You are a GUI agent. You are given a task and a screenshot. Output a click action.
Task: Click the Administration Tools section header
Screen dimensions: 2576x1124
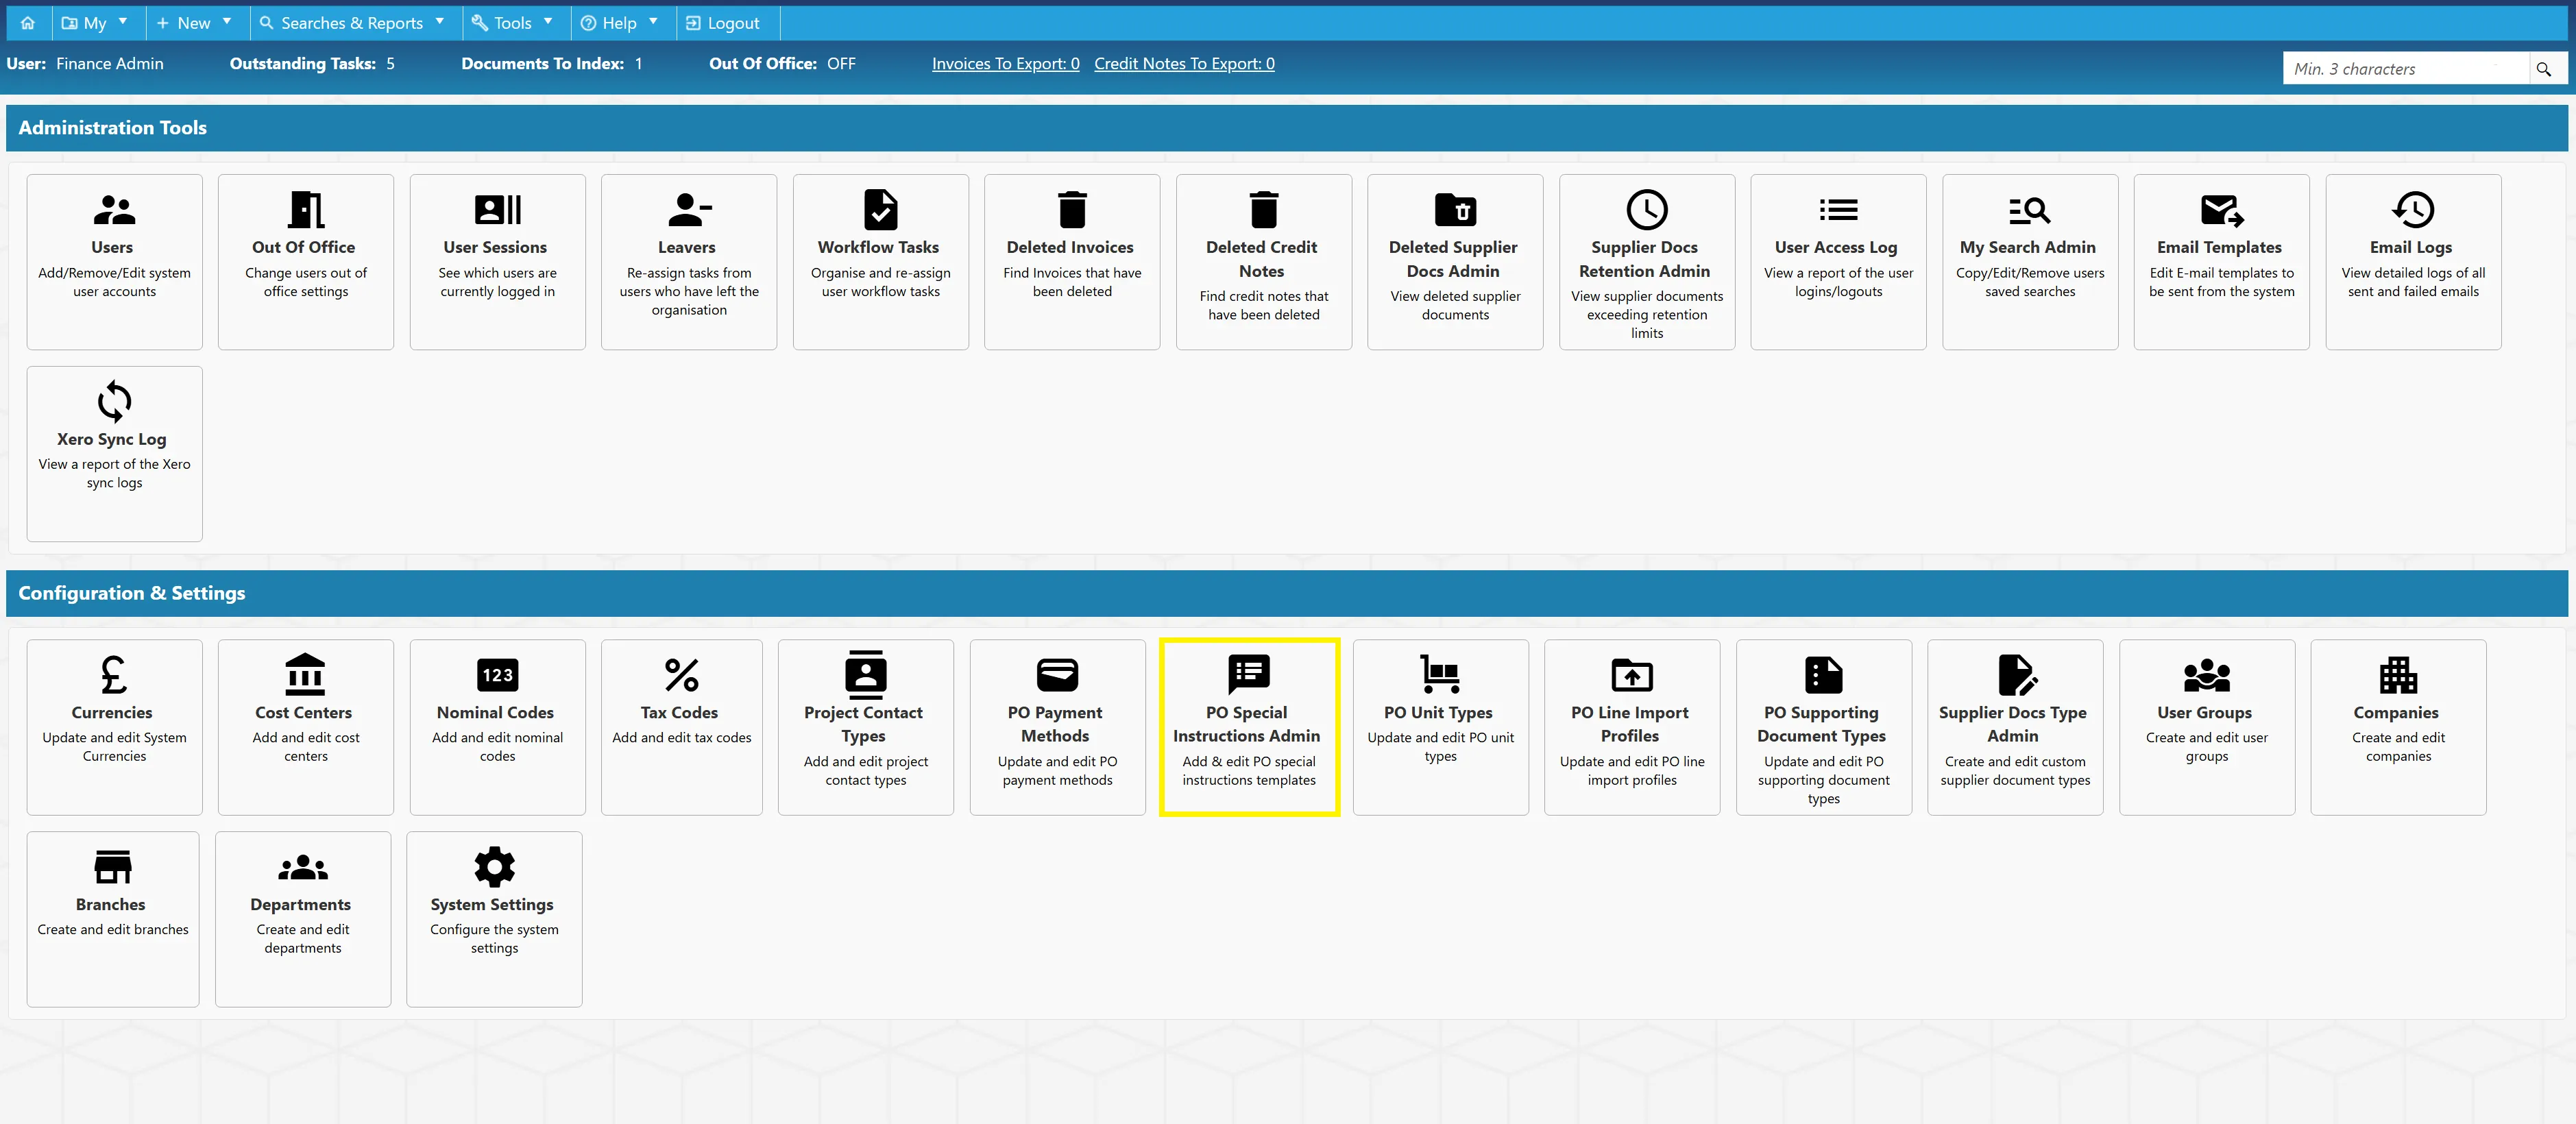click(x=1287, y=128)
